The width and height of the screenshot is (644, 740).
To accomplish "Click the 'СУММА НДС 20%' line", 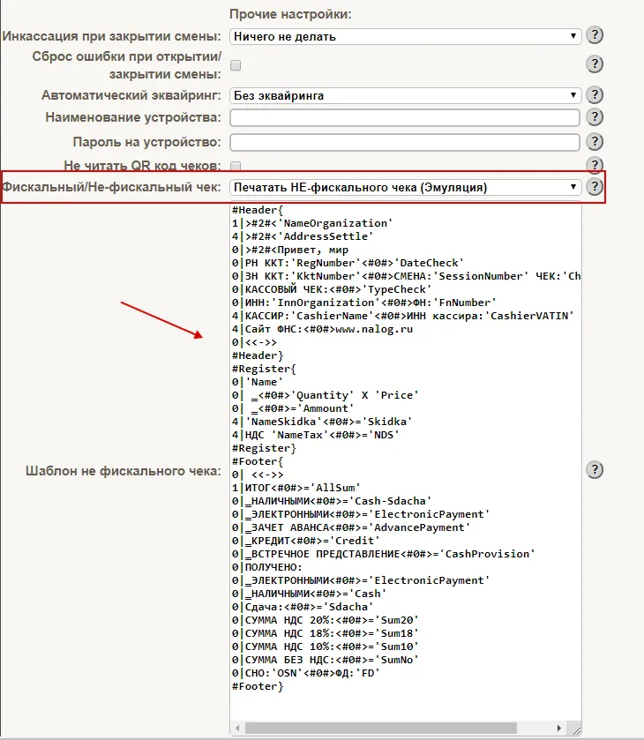I will pos(326,620).
